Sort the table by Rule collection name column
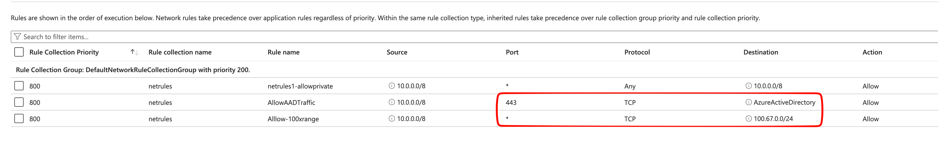This screenshot has width=938, height=154. coord(180,52)
